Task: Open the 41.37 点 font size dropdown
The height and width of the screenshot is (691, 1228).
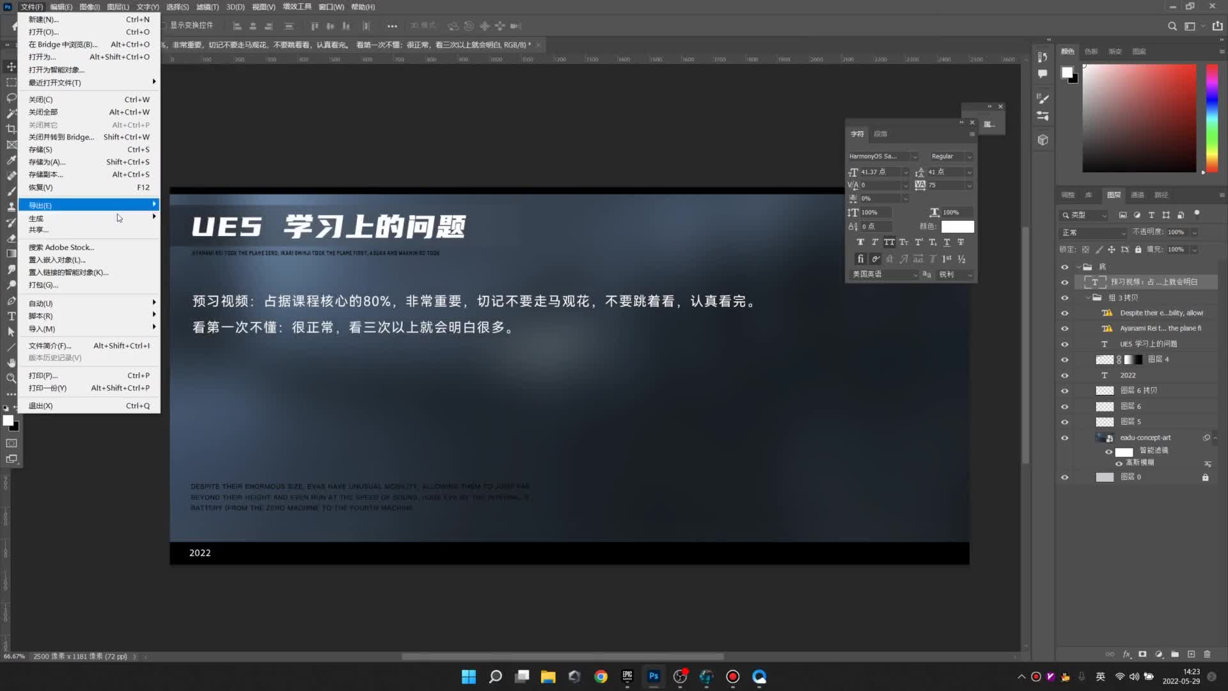Action: click(905, 172)
